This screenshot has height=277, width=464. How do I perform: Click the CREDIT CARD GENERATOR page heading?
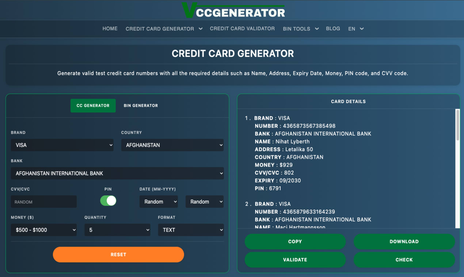233,54
